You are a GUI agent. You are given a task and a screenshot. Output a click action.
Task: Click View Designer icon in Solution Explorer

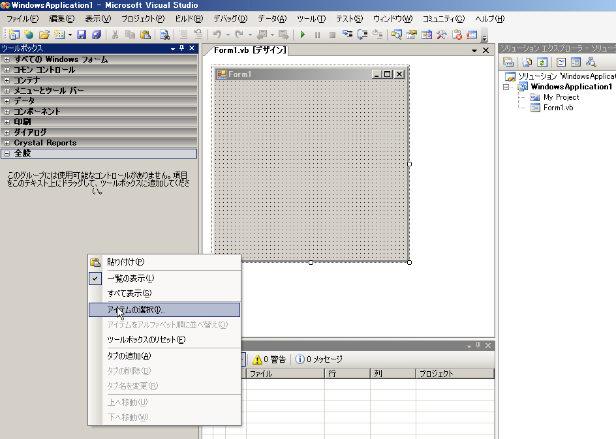(576, 62)
